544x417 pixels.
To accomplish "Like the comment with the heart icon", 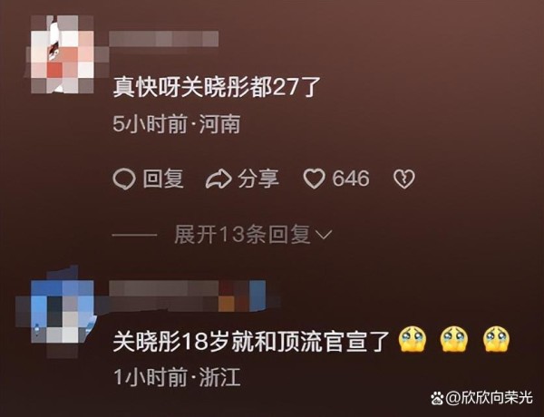I will point(315,179).
